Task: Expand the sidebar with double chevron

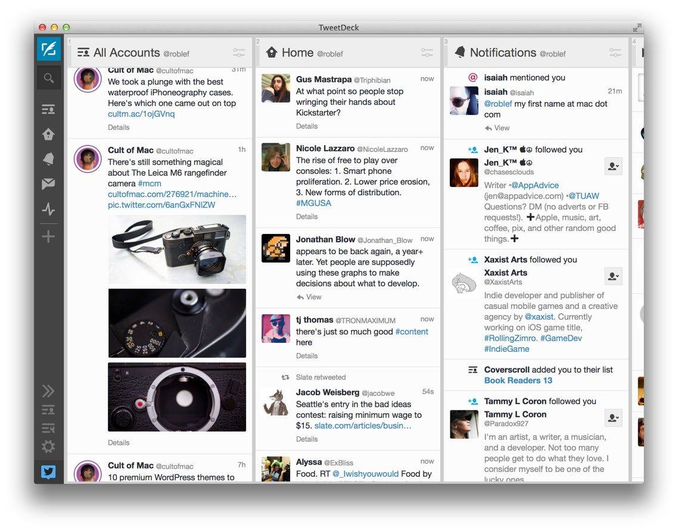Action: [48, 391]
